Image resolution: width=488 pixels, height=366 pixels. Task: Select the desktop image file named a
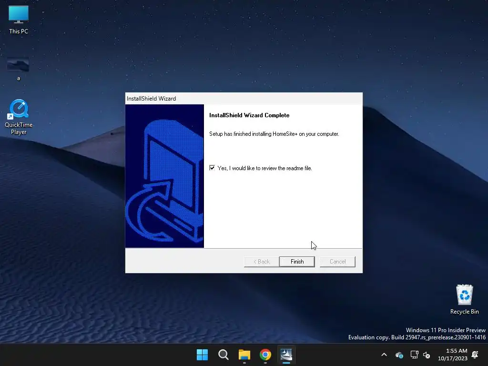coord(19,69)
